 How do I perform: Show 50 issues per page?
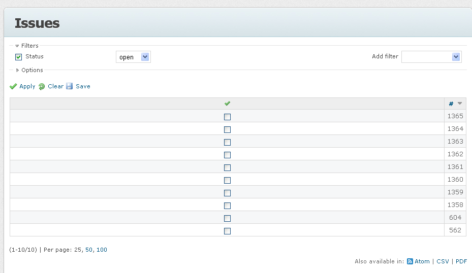tap(89, 250)
